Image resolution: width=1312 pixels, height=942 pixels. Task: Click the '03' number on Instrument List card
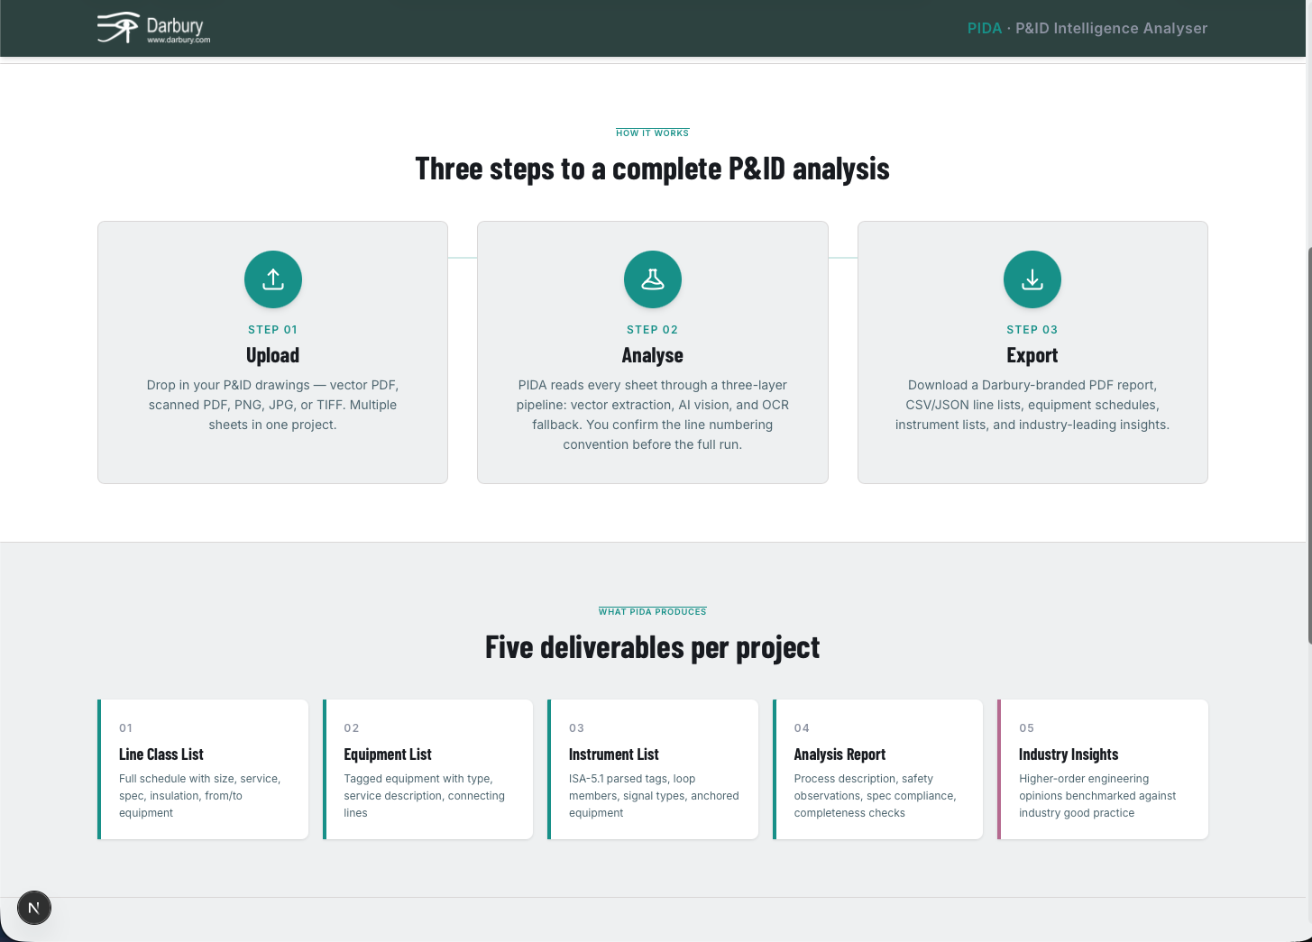(576, 728)
